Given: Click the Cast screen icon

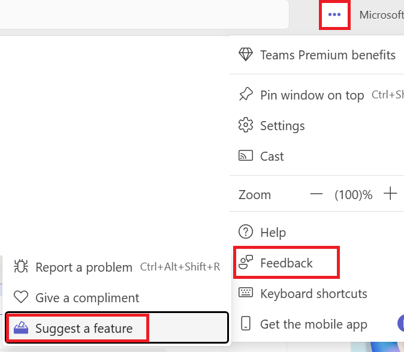Looking at the screenshot, I should pos(246,156).
